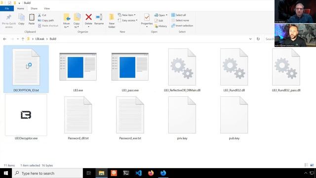Click LBLeak in the address path
316x178 pixels.
click(39, 39)
